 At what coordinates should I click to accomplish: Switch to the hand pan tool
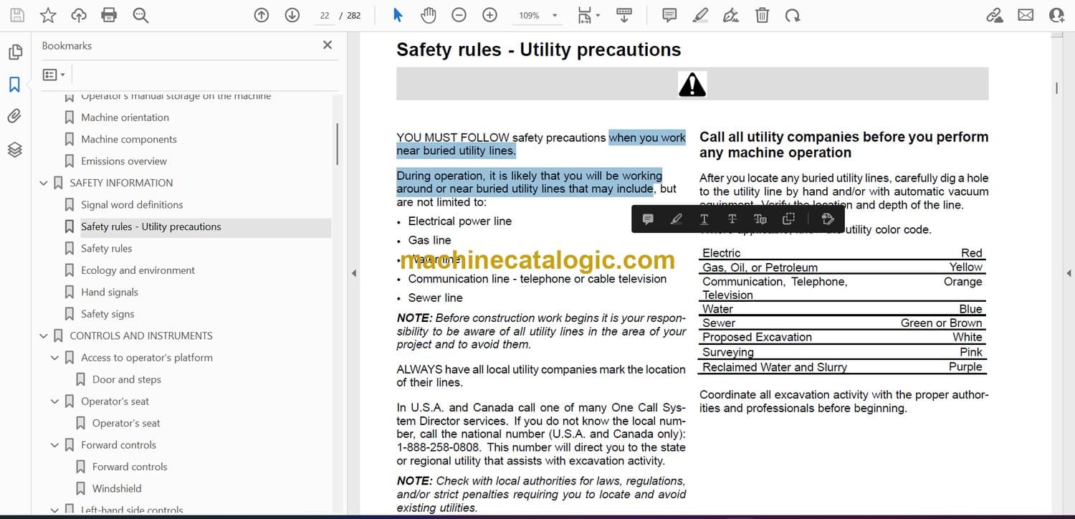pos(428,15)
